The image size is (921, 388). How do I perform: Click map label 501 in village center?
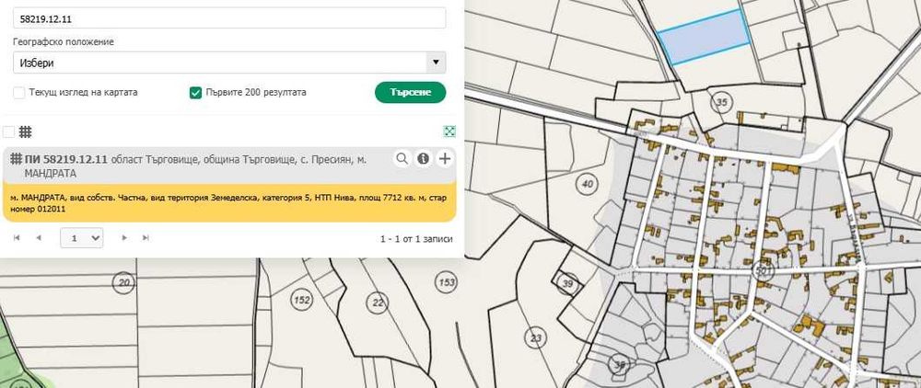[x=763, y=271]
